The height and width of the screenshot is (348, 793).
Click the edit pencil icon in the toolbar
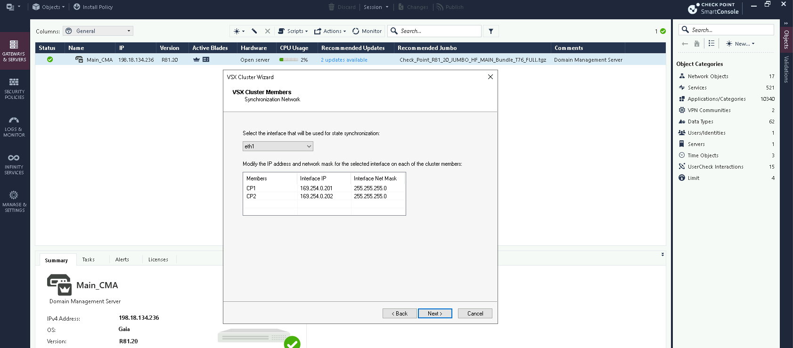click(x=254, y=31)
